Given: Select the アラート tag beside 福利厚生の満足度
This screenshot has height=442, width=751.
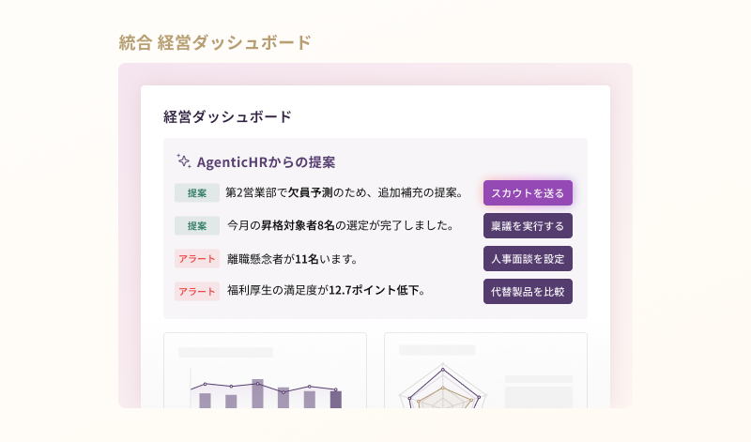Looking at the screenshot, I should coord(196,291).
